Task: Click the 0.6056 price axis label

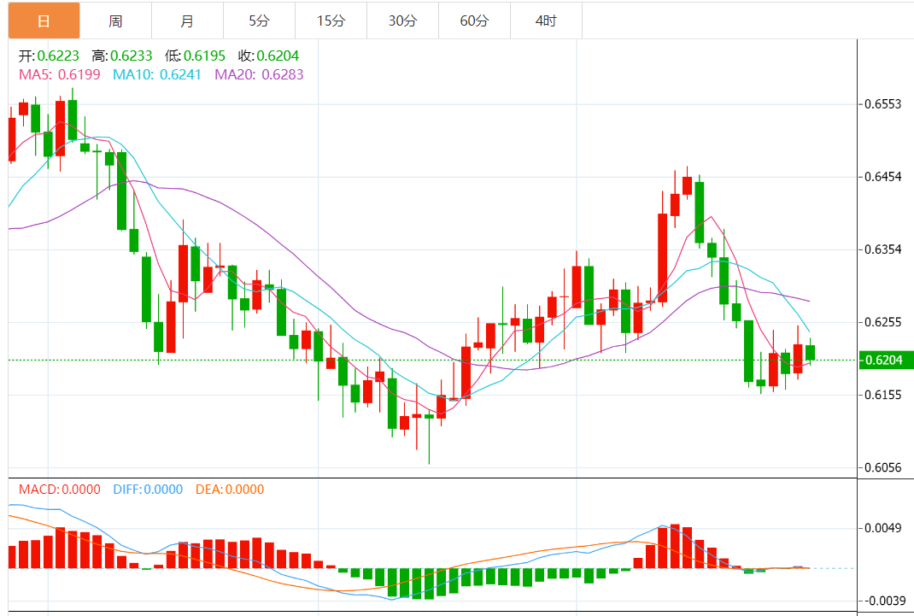Action: (882, 467)
